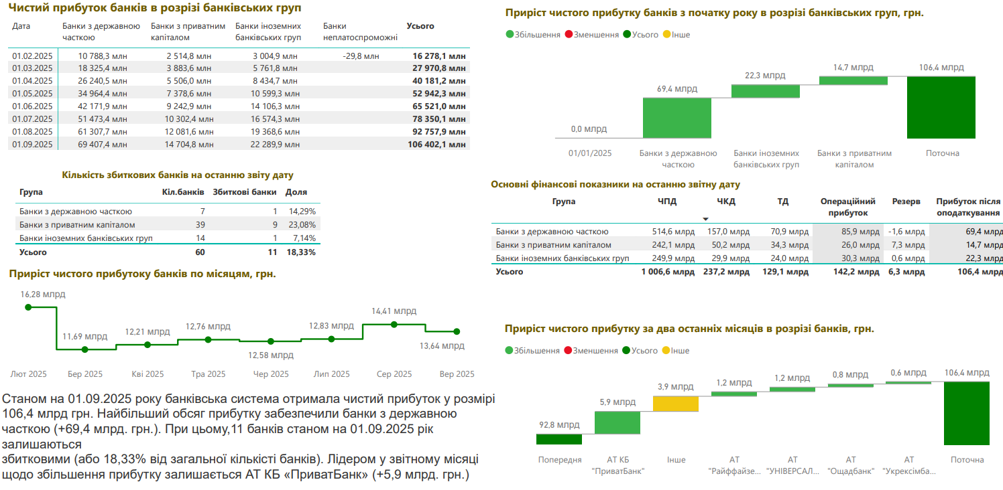Select the yellow Інше 3,9 млрд bar

click(x=676, y=404)
